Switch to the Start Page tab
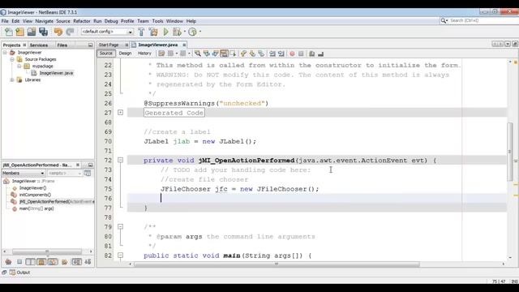 [x=109, y=45]
